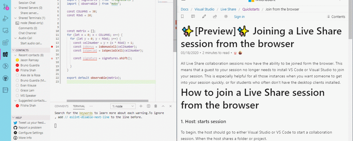Screen dimensions: 353x141
Task: Click the Twitter icon beside Tweet us your feedback
Action: click(16, 123)
